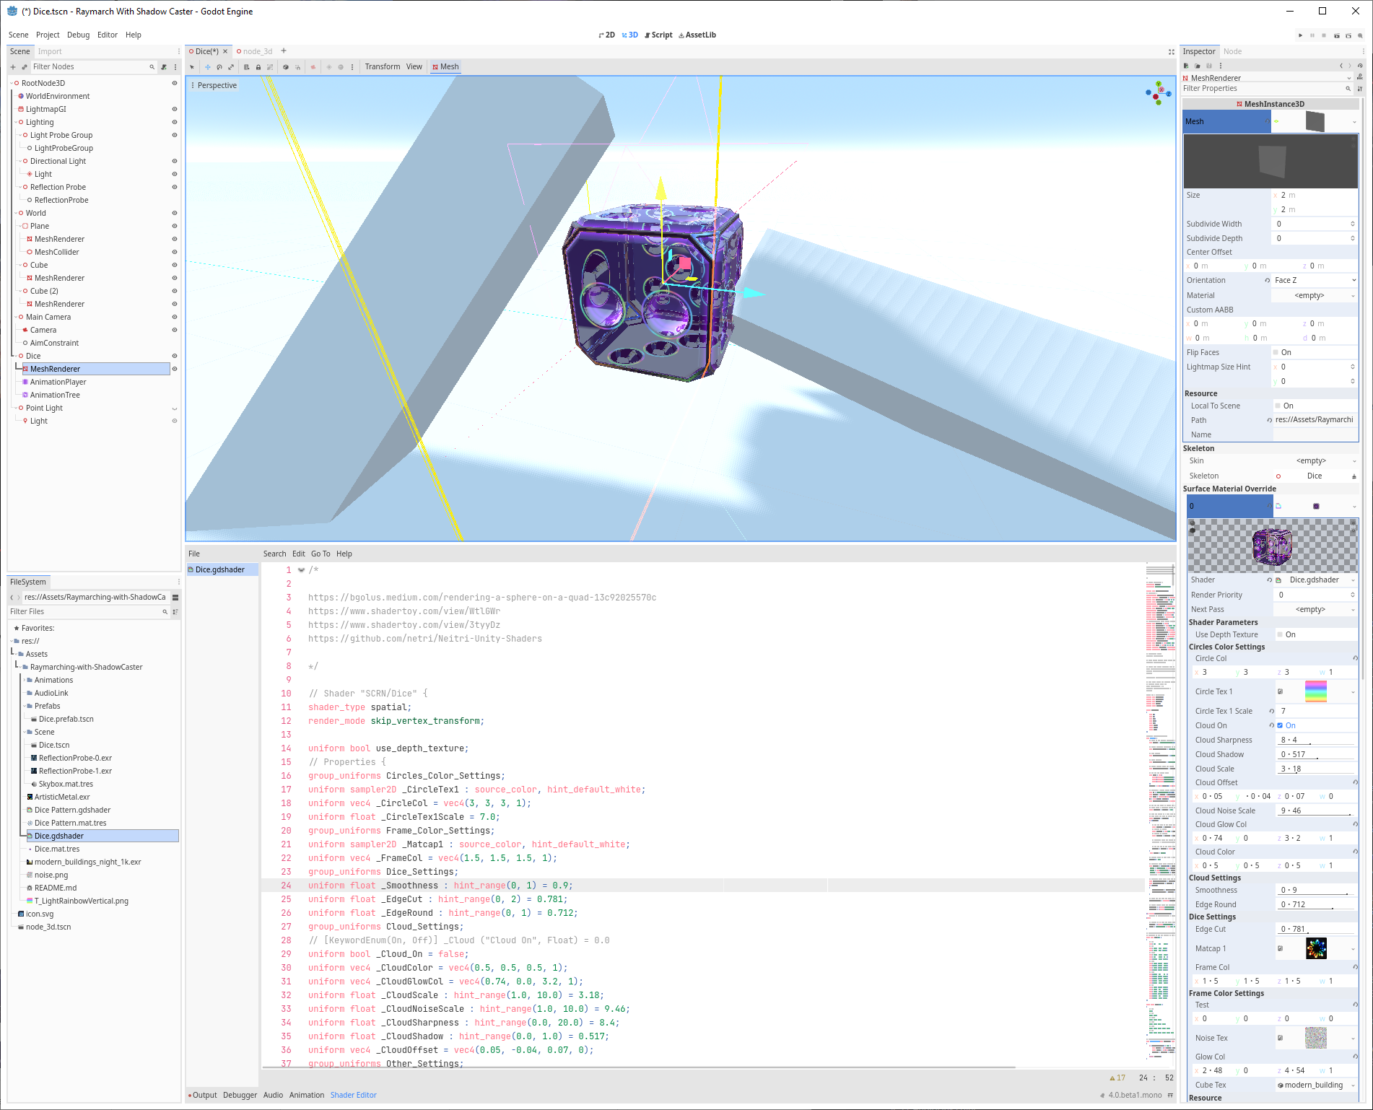Adjust the Cloud Noise Scale slider
The width and height of the screenshot is (1373, 1110).
click(x=1316, y=811)
